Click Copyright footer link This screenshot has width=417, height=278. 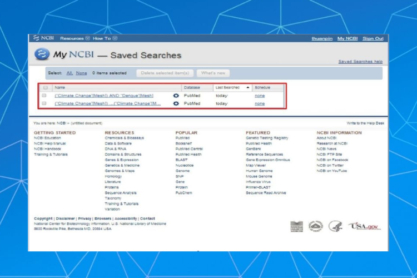pyautogui.click(x=43, y=219)
